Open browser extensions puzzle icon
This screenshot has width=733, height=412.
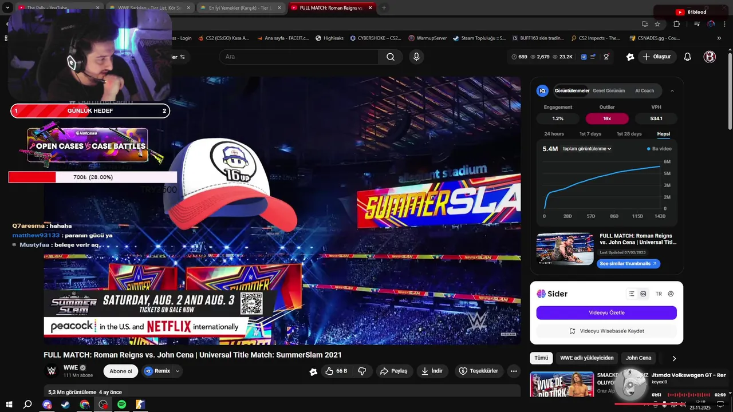(x=676, y=24)
